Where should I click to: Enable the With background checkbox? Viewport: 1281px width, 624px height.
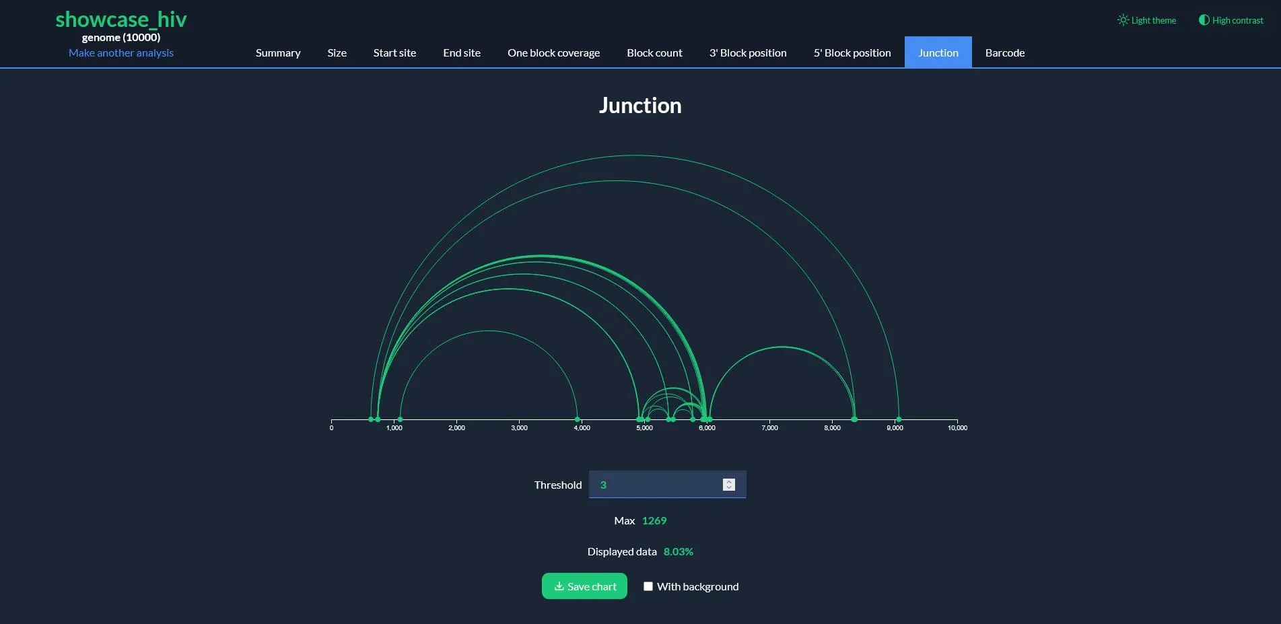648,586
